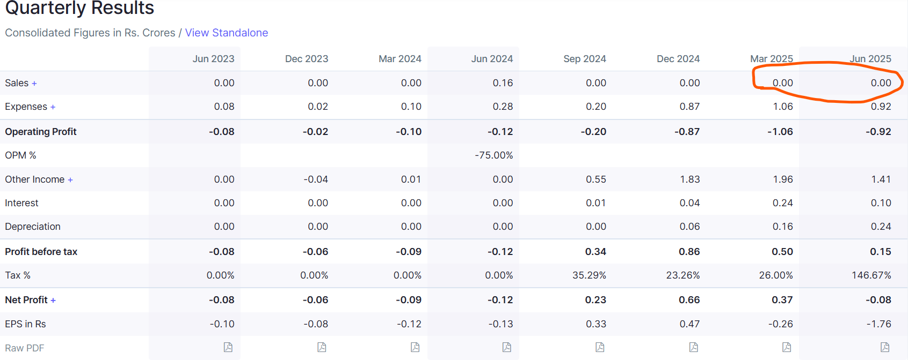The width and height of the screenshot is (908, 360).
Task: Open the Jun 2025 raw PDF icon
Action: [885, 348]
